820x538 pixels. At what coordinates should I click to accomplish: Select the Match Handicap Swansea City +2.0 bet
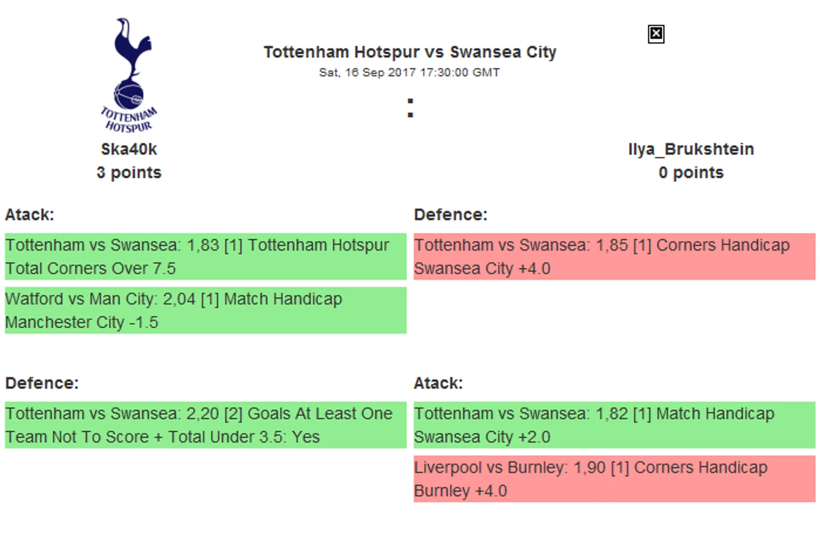click(614, 425)
